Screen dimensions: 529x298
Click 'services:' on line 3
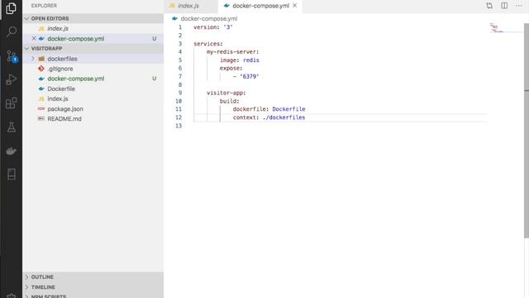[x=208, y=44]
